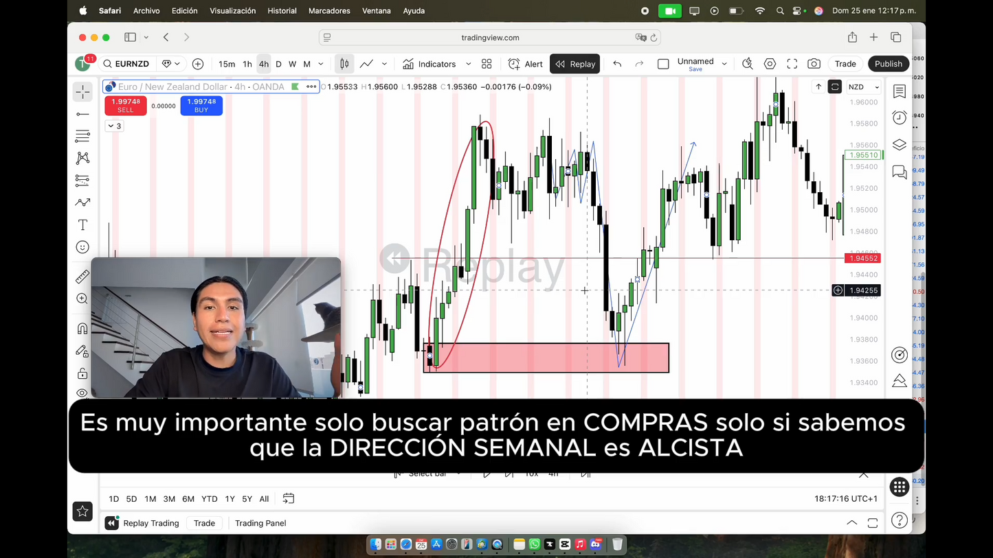Hide all drawings with the eye icon

82,393
